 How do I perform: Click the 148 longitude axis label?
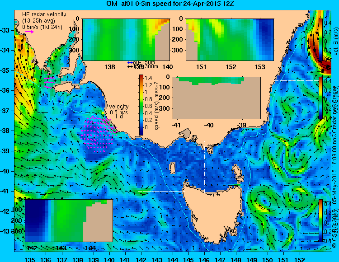pos(236,259)
